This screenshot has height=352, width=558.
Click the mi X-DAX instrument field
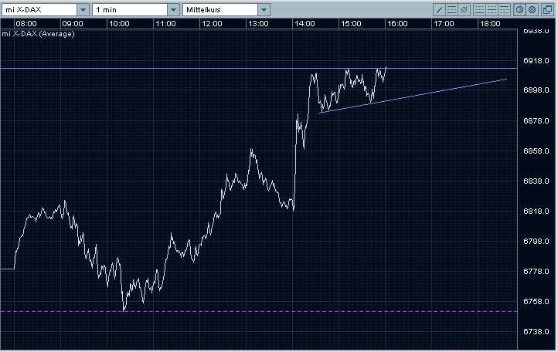tap(39, 9)
